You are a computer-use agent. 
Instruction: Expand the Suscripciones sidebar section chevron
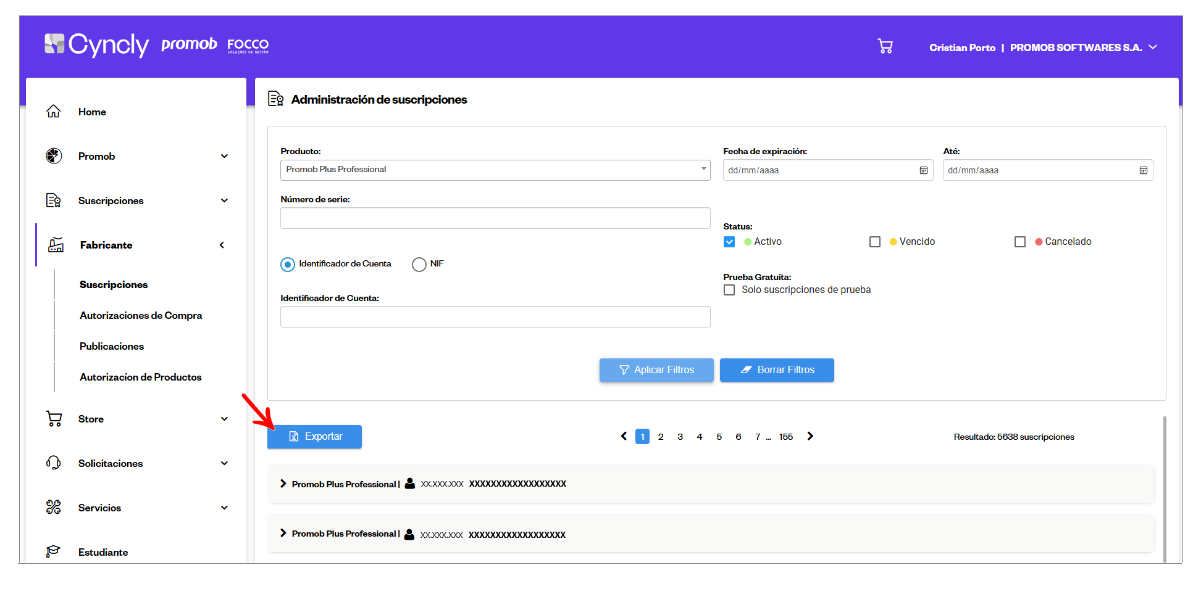coord(224,200)
